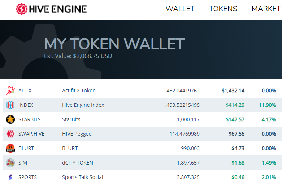This screenshot has height=184, width=282.
Task: Click the balance 1,897.657
Action: [188, 163]
